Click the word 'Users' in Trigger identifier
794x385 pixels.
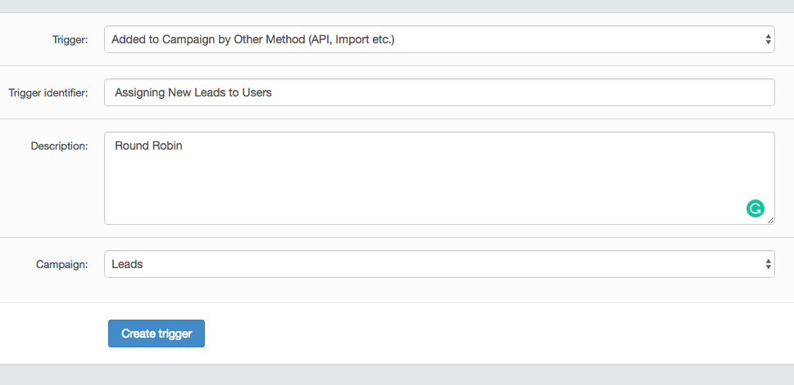(x=256, y=92)
